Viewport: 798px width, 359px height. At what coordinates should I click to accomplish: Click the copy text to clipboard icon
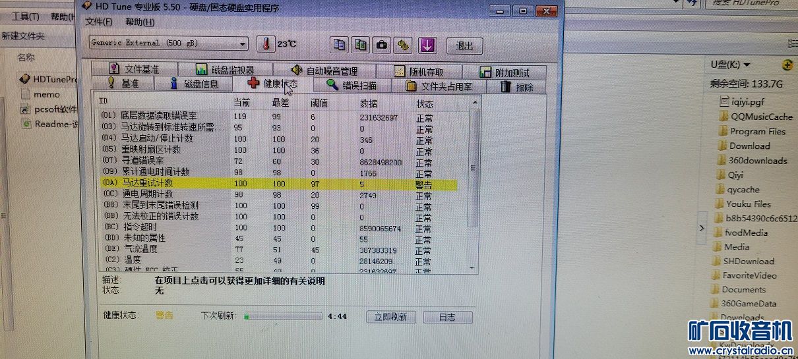click(x=340, y=45)
